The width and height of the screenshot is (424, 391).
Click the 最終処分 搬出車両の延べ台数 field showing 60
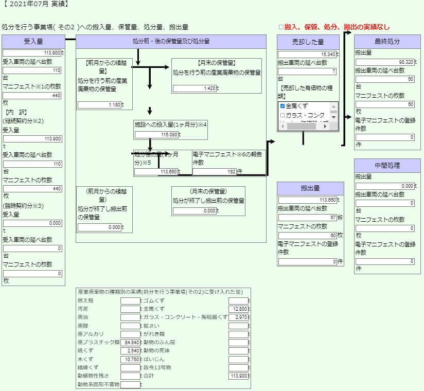(385, 79)
